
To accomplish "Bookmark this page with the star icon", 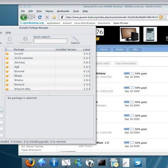I will [x=165, y=17].
